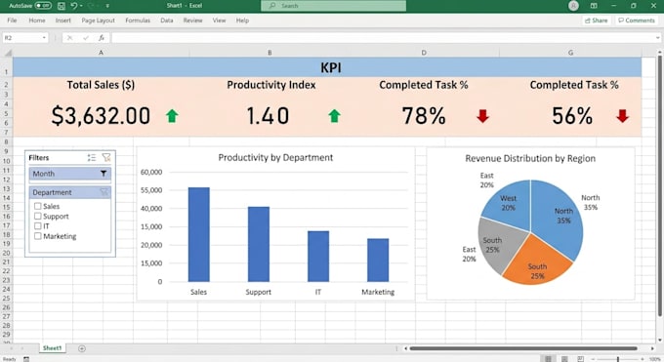
Task: Click the New Sheet plus icon
Action: coord(82,348)
